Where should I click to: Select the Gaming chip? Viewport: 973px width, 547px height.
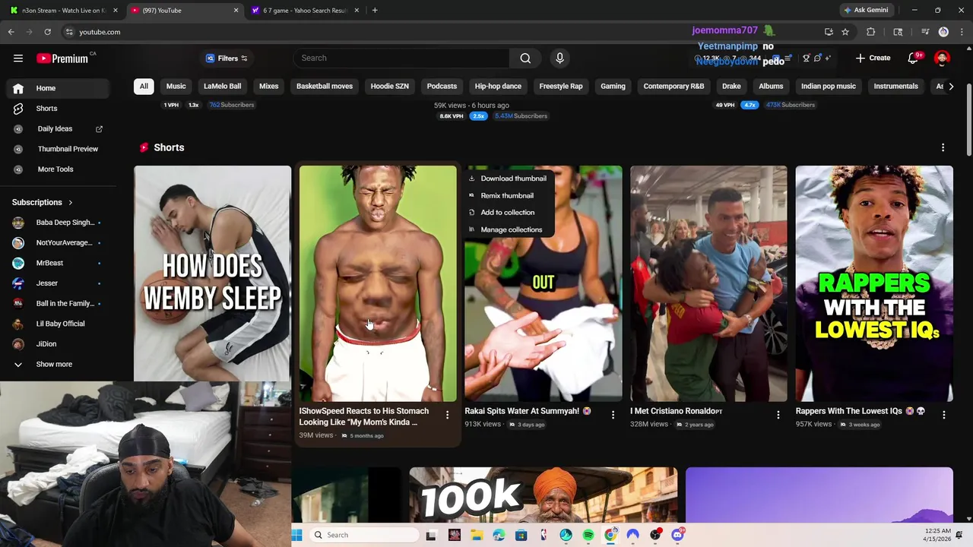(613, 86)
